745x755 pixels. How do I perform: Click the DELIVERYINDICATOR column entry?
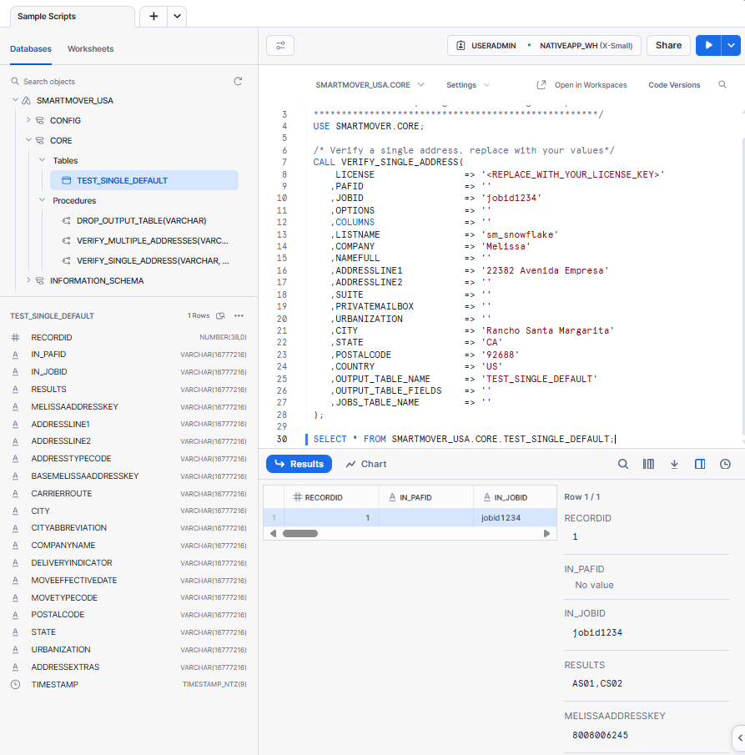click(128, 563)
